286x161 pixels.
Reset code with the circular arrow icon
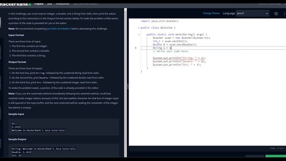tap(276, 13)
